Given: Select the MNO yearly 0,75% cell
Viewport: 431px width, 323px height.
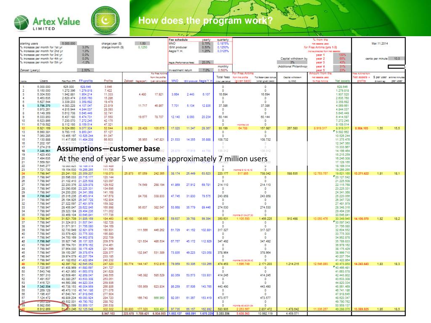Looking at the screenshot, I should click(206, 43).
